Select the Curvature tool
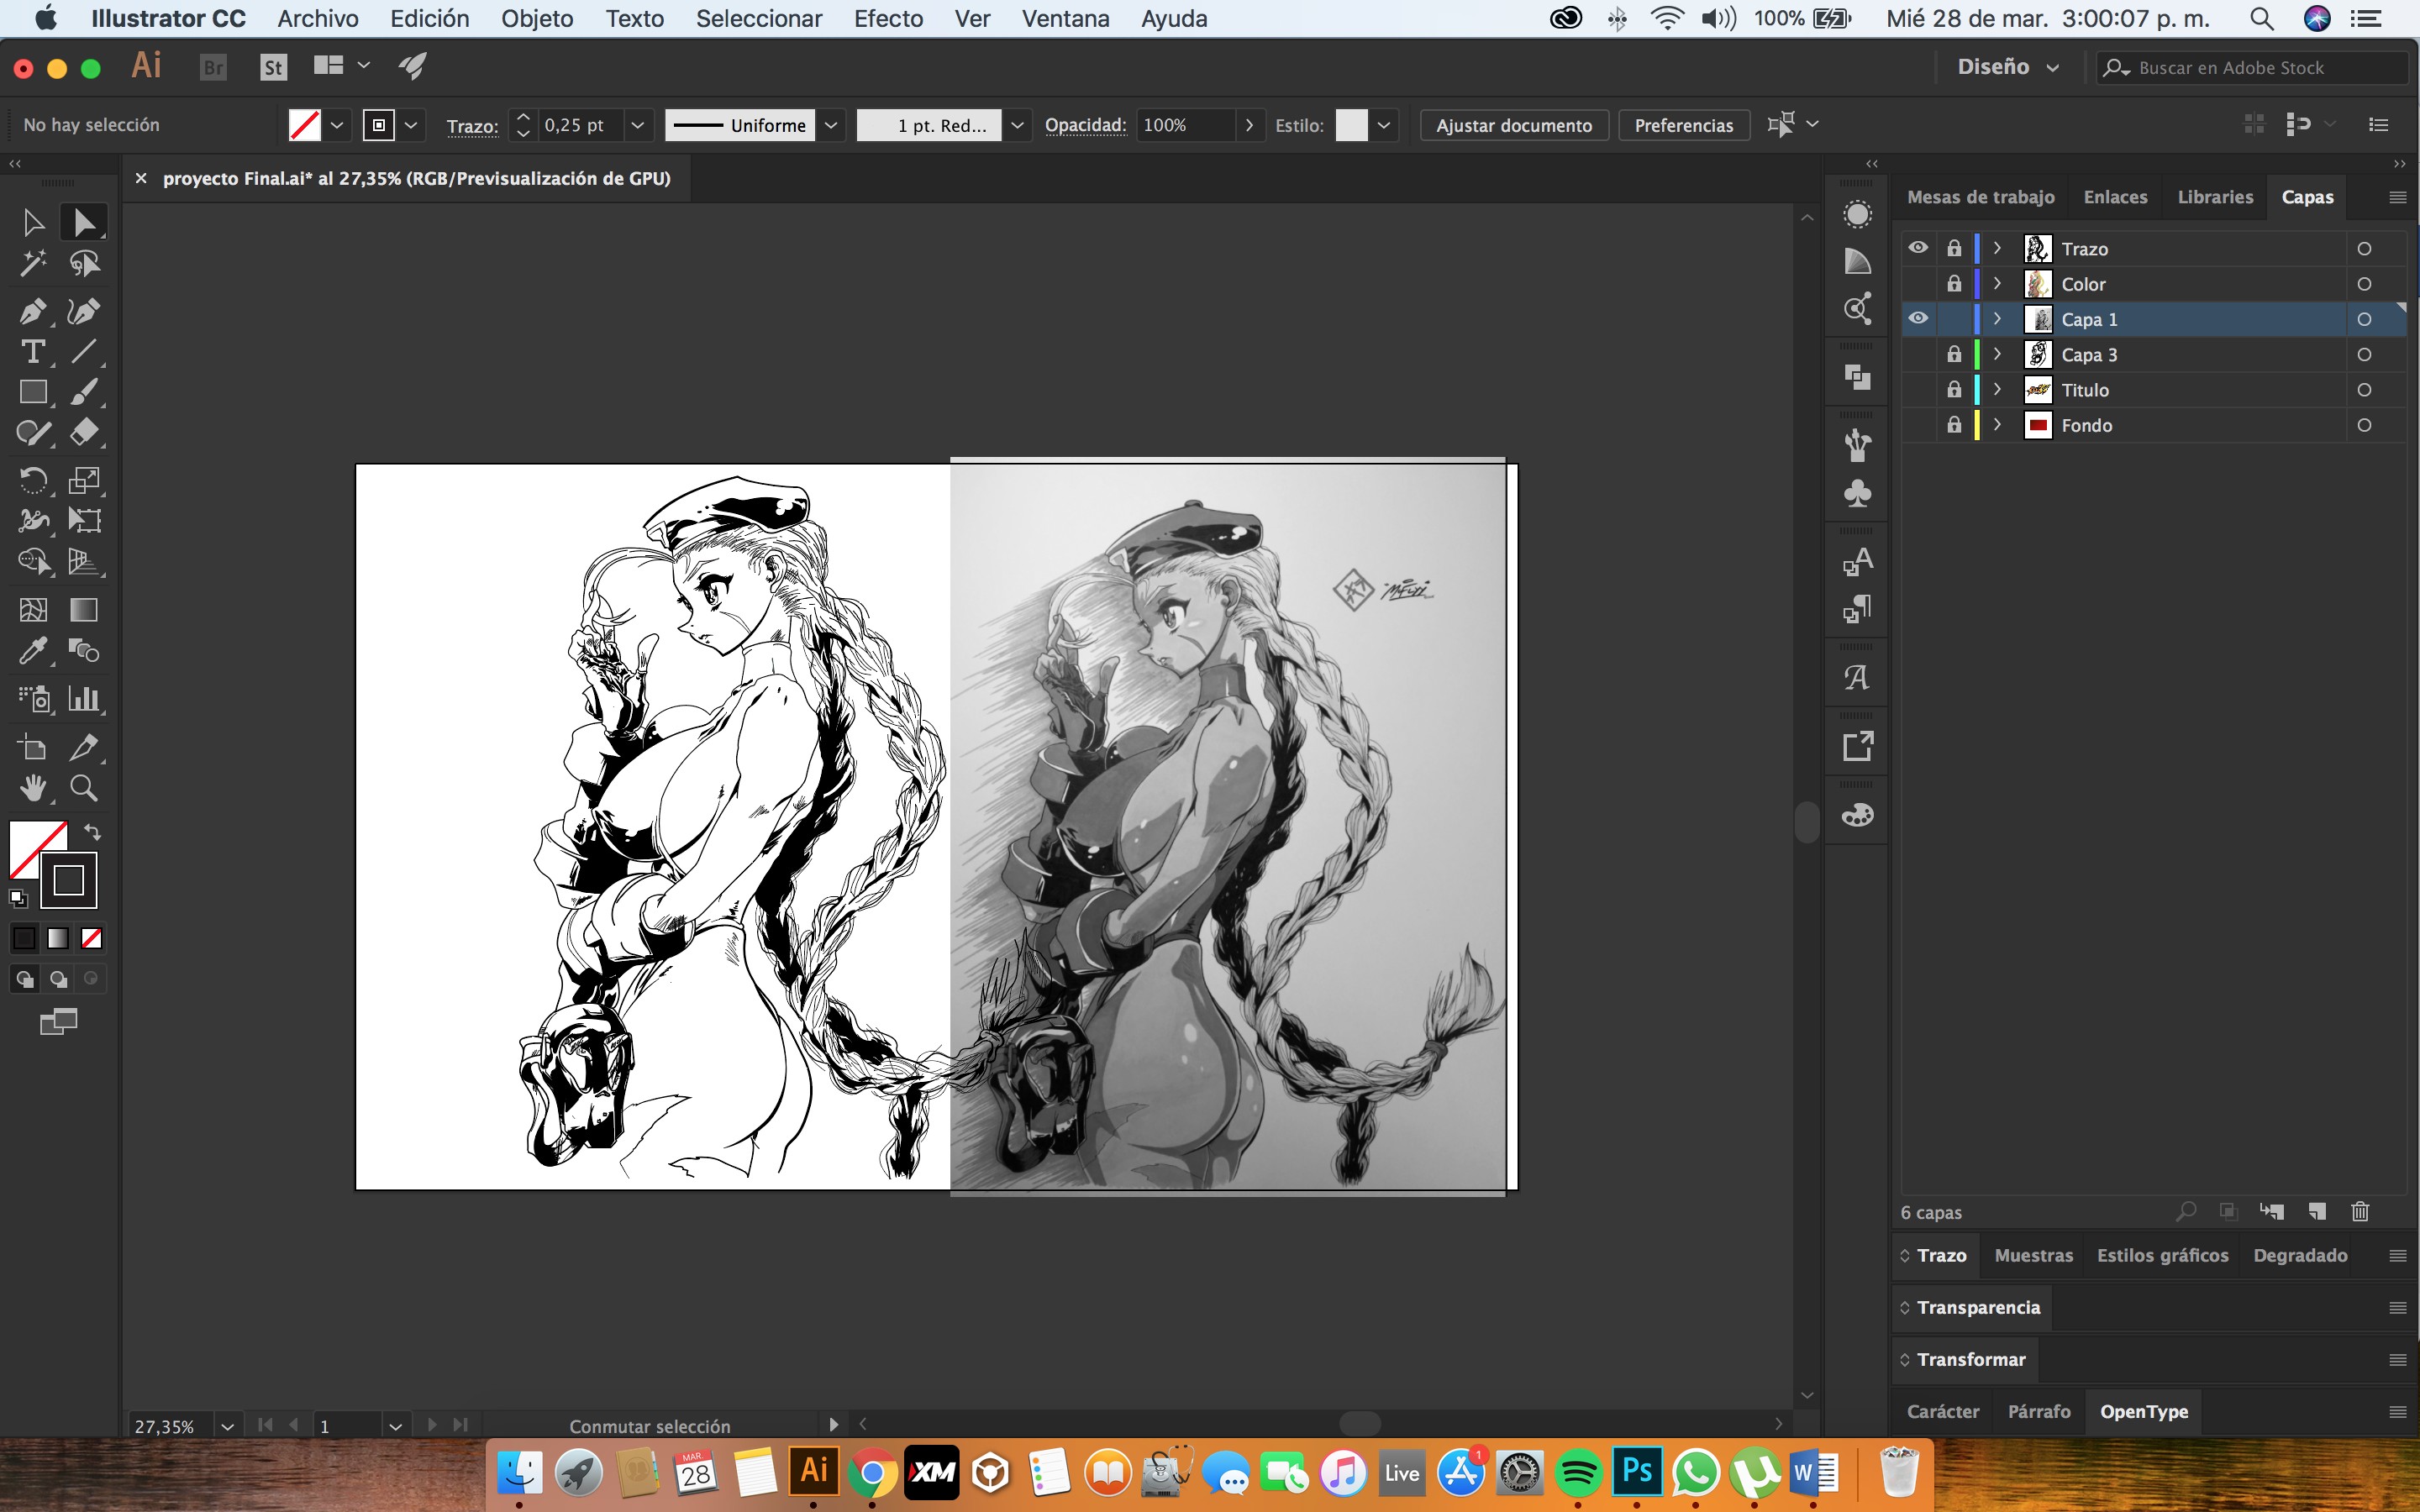This screenshot has height=1512, width=2420. pos(84,311)
